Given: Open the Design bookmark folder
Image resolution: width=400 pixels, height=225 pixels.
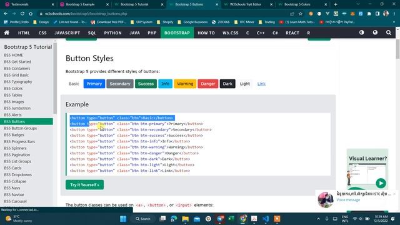Looking at the screenshot, I should [x=41, y=22].
